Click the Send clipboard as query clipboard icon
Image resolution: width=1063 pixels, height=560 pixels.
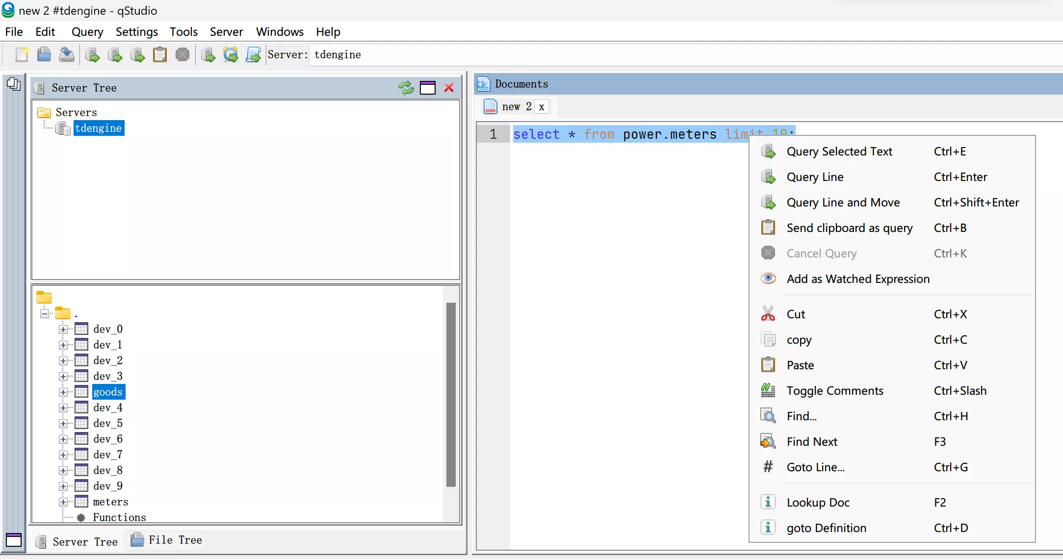click(x=160, y=54)
